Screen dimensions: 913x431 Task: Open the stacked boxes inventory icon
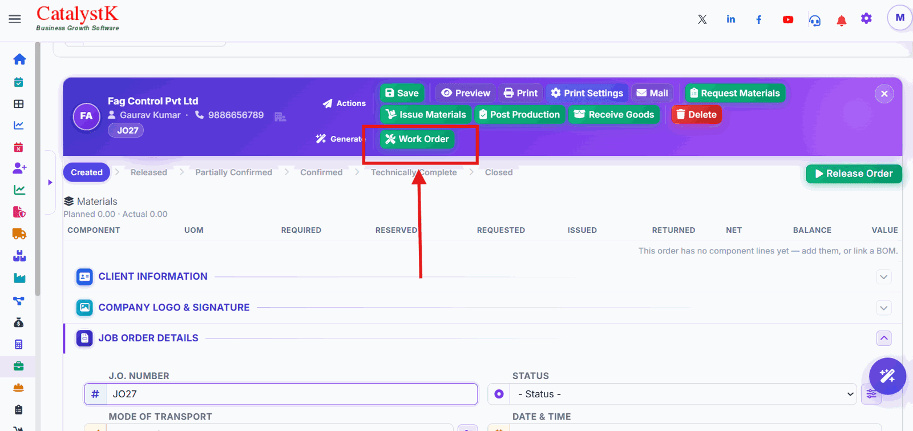(x=19, y=256)
